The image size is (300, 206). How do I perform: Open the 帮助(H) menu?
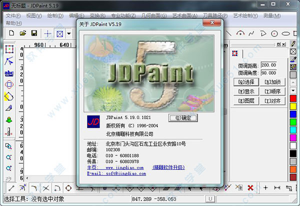pyautogui.click(x=13, y=23)
